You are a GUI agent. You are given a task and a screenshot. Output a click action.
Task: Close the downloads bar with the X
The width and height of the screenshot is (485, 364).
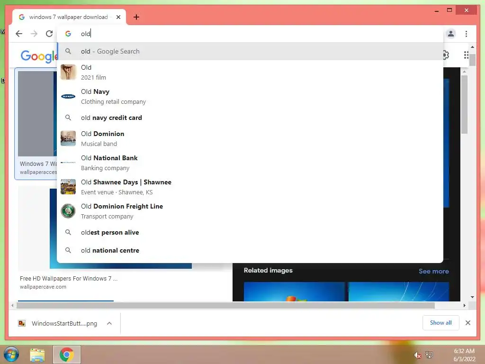(467, 323)
